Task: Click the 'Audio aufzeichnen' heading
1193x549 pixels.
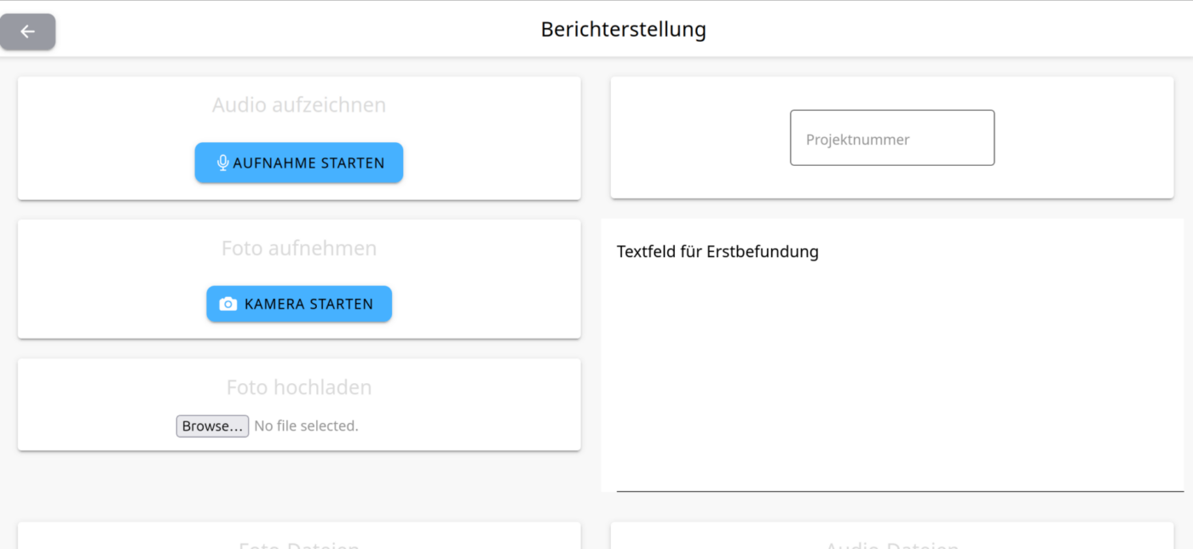Action: tap(299, 105)
